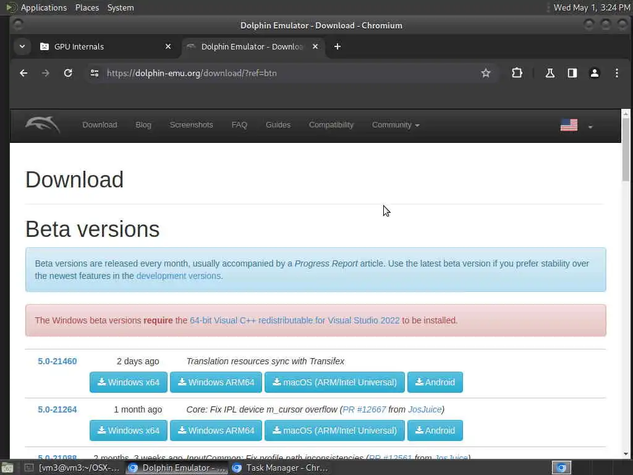
Task: Open the PR #12667 link
Action: [364, 409]
